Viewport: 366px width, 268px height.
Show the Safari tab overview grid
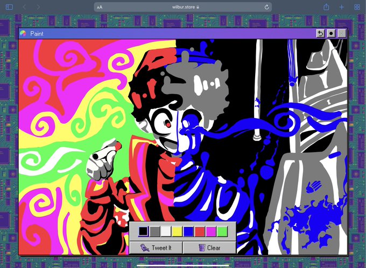pyautogui.click(x=357, y=7)
